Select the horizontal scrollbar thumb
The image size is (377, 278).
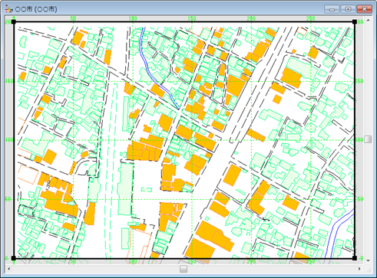click(184, 269)
